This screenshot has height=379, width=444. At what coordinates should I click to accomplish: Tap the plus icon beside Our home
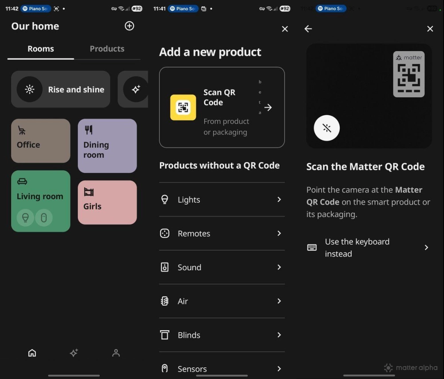pyautogui.click(x=129, y=26)
